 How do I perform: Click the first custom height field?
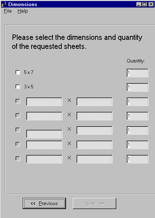click(x=94, y=102)
